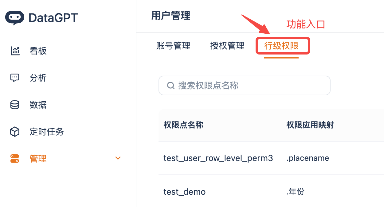Select the test_demo permission row
Screen dimensions: 384x207
point(271,192)
